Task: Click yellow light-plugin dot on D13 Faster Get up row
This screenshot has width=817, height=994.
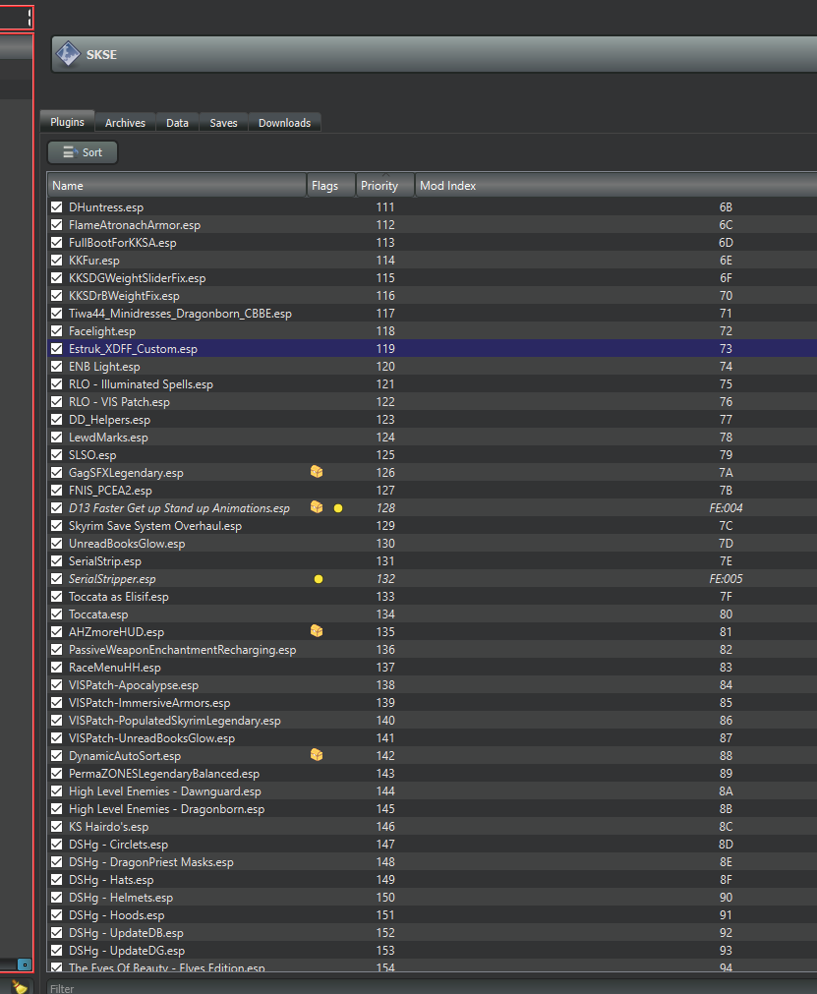Action: coord(338,508)
